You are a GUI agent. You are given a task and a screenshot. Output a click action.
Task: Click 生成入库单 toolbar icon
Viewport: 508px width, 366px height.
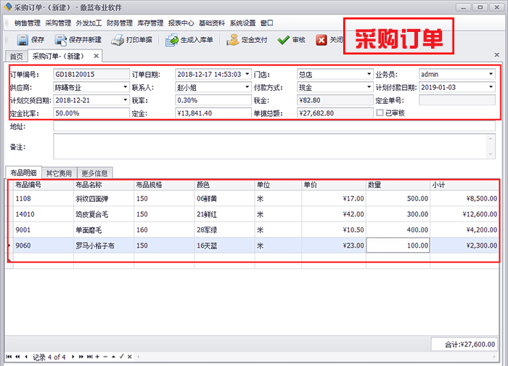[x=171, y=40]
